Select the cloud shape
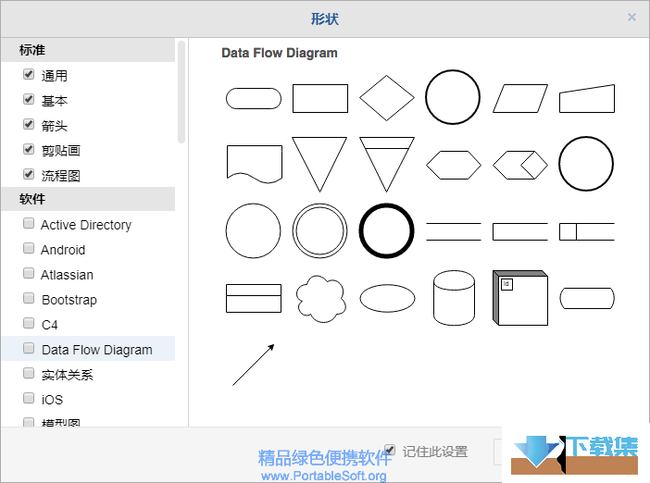650x483 pixels. pos(320,298)
